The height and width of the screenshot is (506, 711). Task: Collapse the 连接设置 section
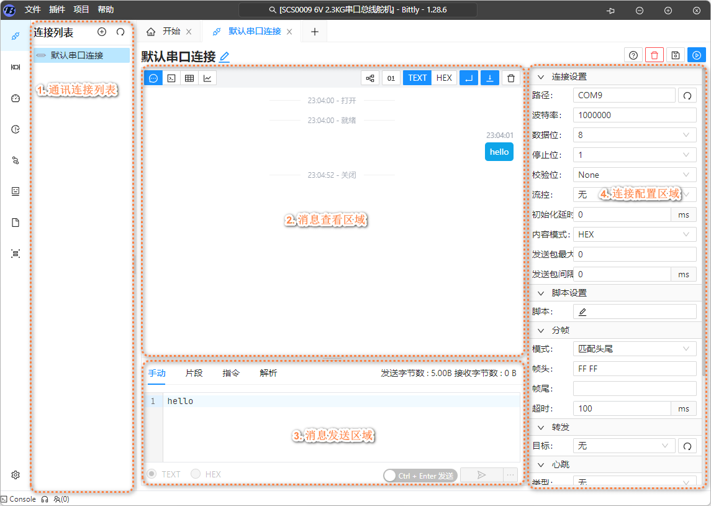click(x=540, y=77)
